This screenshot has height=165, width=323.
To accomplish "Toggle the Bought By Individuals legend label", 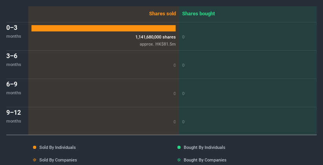I will point(204,147).
